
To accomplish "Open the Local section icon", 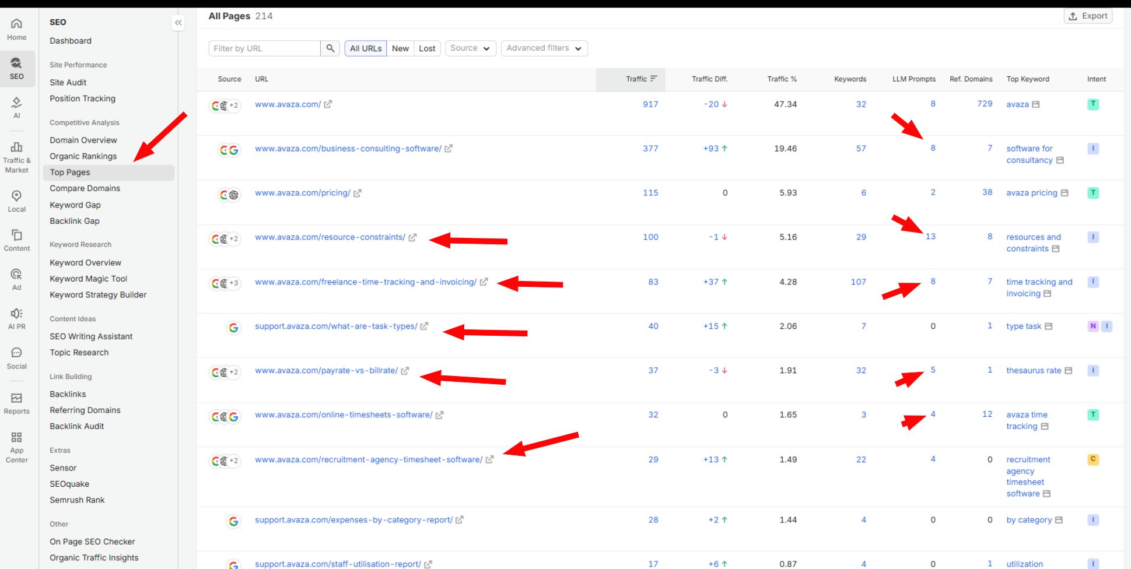I will (x=16, y=196).
